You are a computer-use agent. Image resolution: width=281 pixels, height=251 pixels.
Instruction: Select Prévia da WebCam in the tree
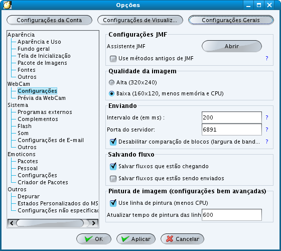[x=42, y=98]
